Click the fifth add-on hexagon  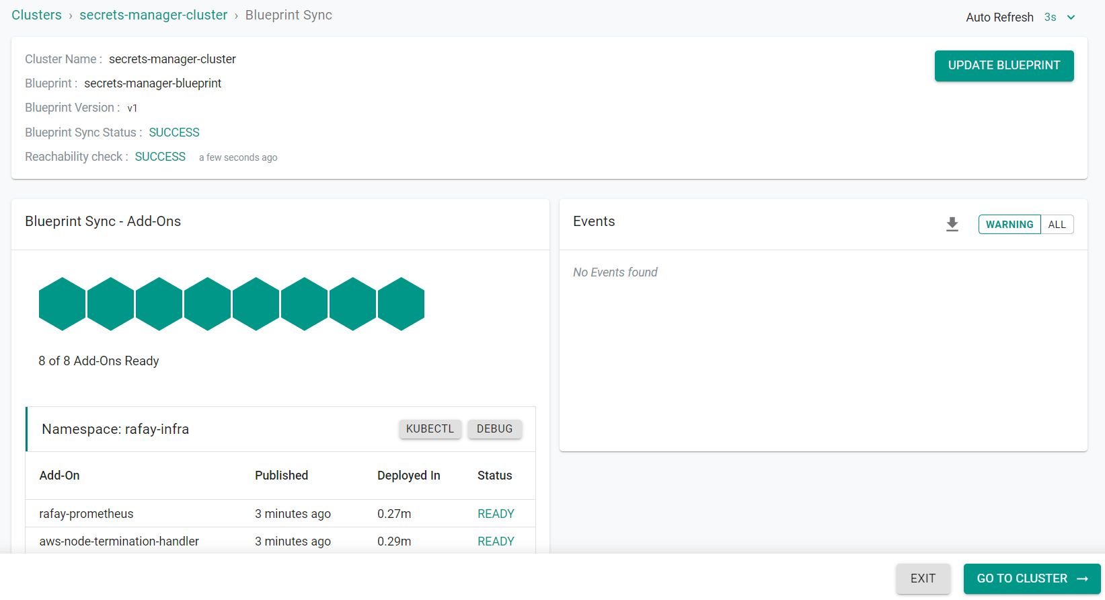click(256, 304)
